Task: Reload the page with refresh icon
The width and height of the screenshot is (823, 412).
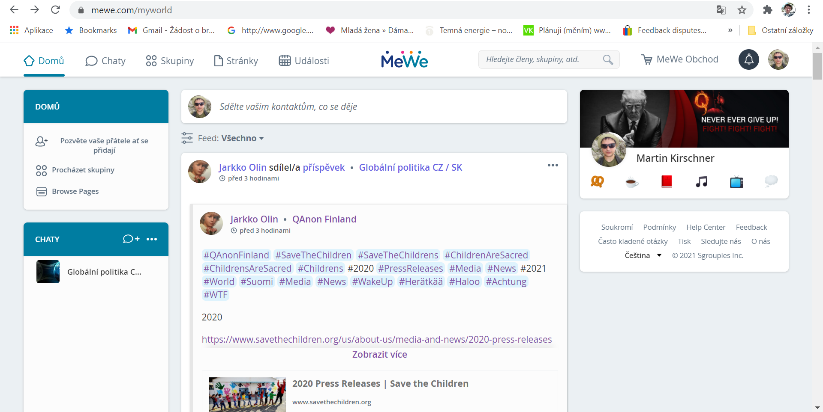Action: (55, 10)
